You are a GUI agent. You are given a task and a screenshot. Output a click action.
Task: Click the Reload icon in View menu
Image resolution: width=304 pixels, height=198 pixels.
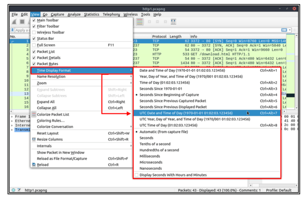click(34, 165)
